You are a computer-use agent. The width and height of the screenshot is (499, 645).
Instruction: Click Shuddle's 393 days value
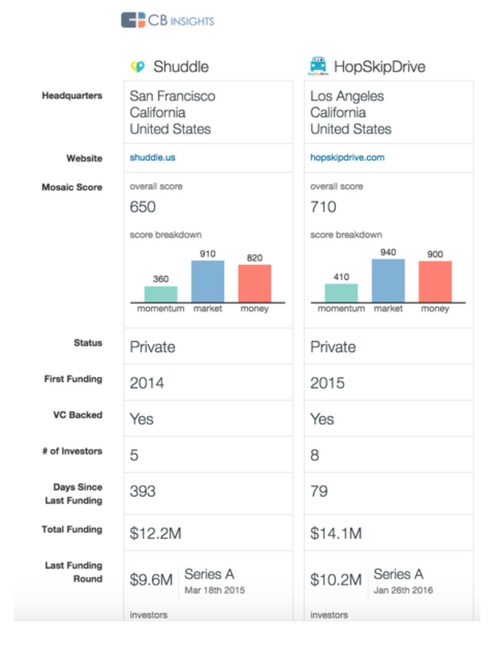[x=143, y=491]
